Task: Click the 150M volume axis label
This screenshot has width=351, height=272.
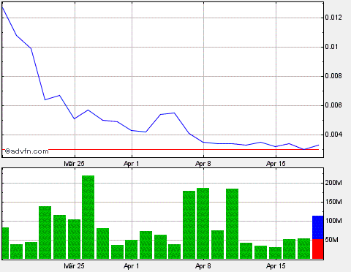Action: tap(333, 202)
